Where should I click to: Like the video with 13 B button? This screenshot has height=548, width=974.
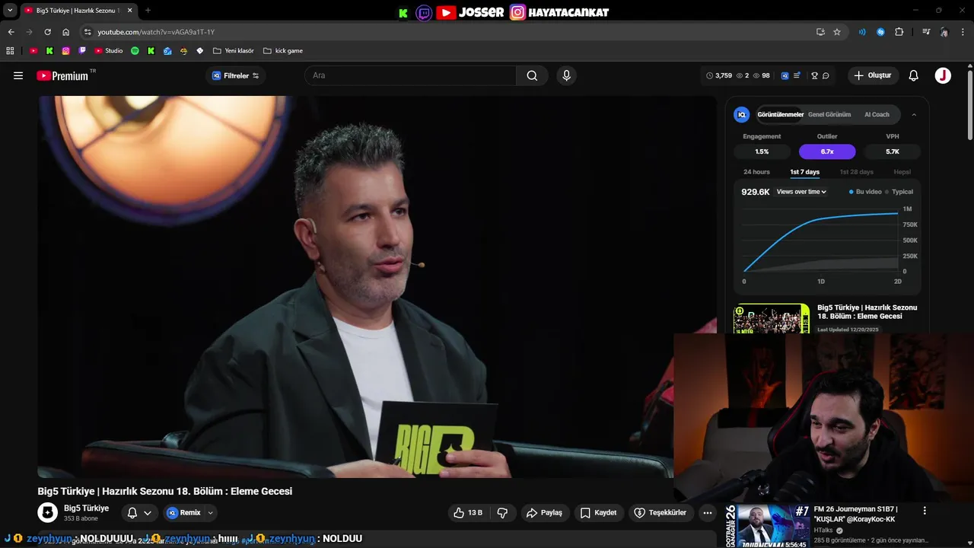pos(468,513)
